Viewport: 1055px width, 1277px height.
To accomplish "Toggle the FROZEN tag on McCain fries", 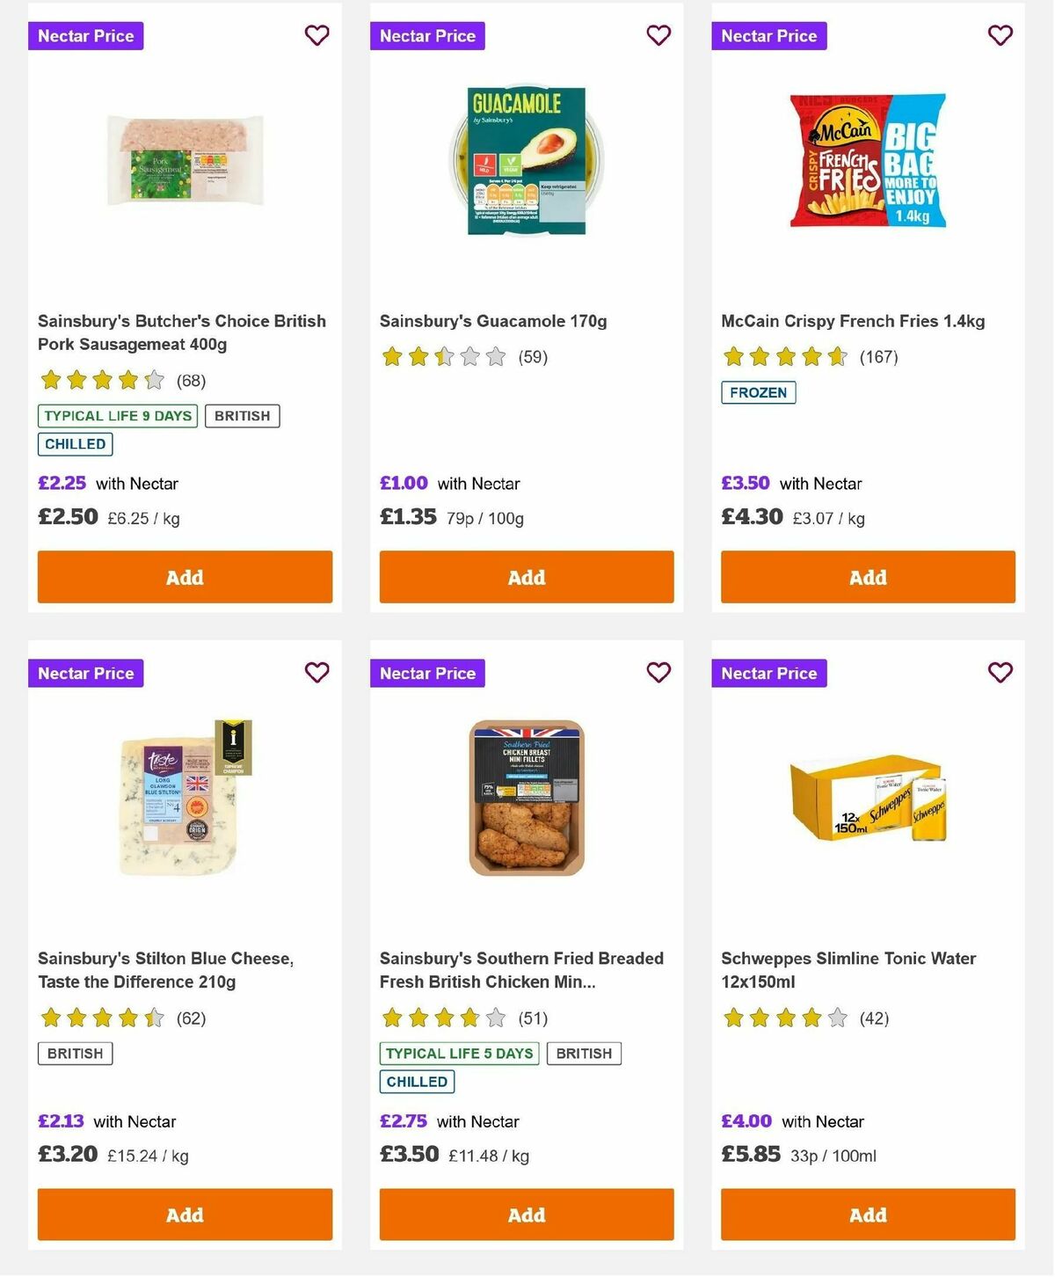I will (x=759, y=393).
